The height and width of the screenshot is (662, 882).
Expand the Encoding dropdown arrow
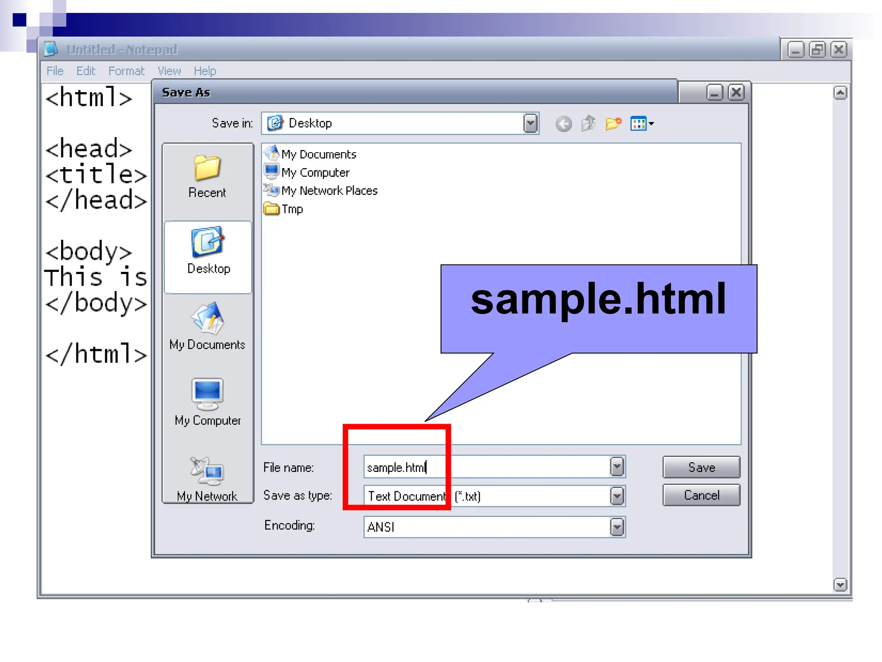pos(617,527)
